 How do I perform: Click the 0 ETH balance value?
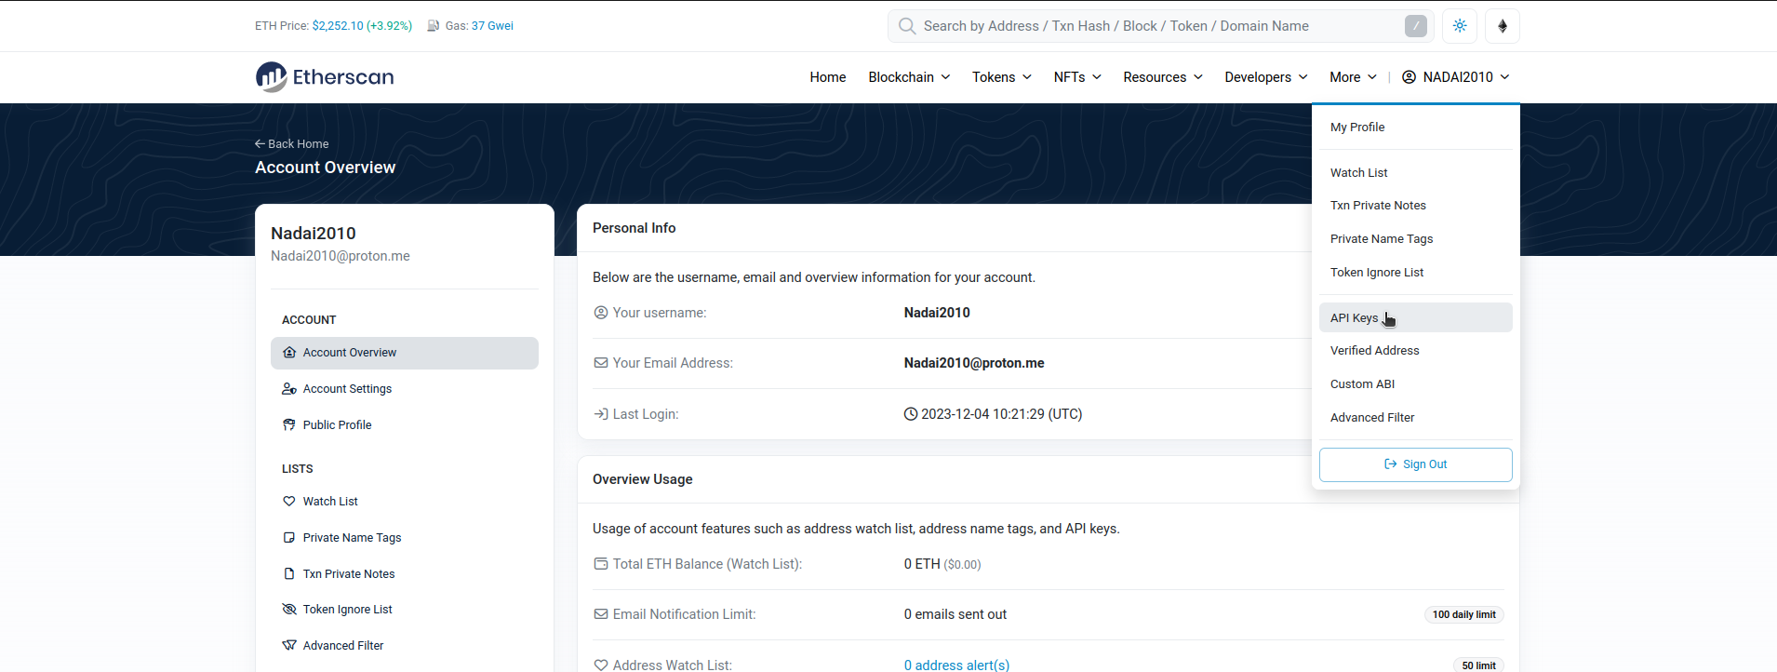[x=922, y=564]
